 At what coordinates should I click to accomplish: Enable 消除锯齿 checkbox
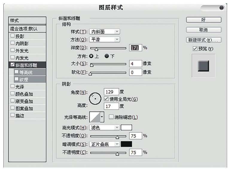point(111,117)
